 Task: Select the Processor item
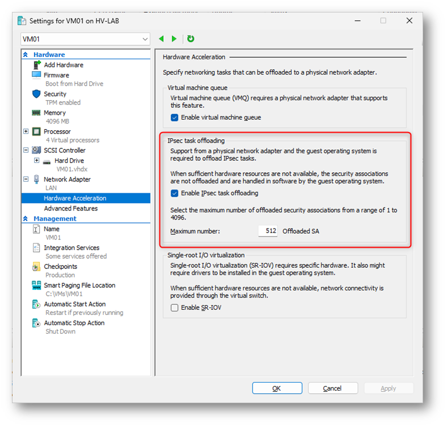point(57,132)
